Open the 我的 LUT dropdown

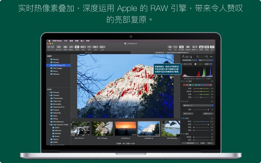coord(198,105)
